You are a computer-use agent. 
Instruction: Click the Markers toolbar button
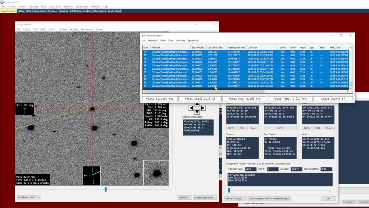[64, 11]
